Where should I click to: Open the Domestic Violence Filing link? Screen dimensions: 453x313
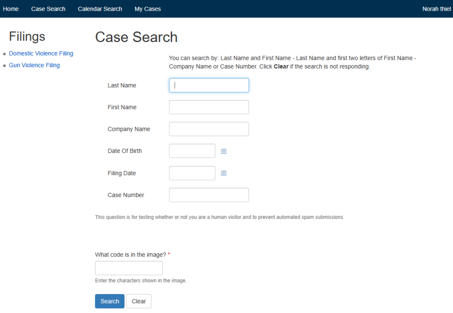[41, 53]
